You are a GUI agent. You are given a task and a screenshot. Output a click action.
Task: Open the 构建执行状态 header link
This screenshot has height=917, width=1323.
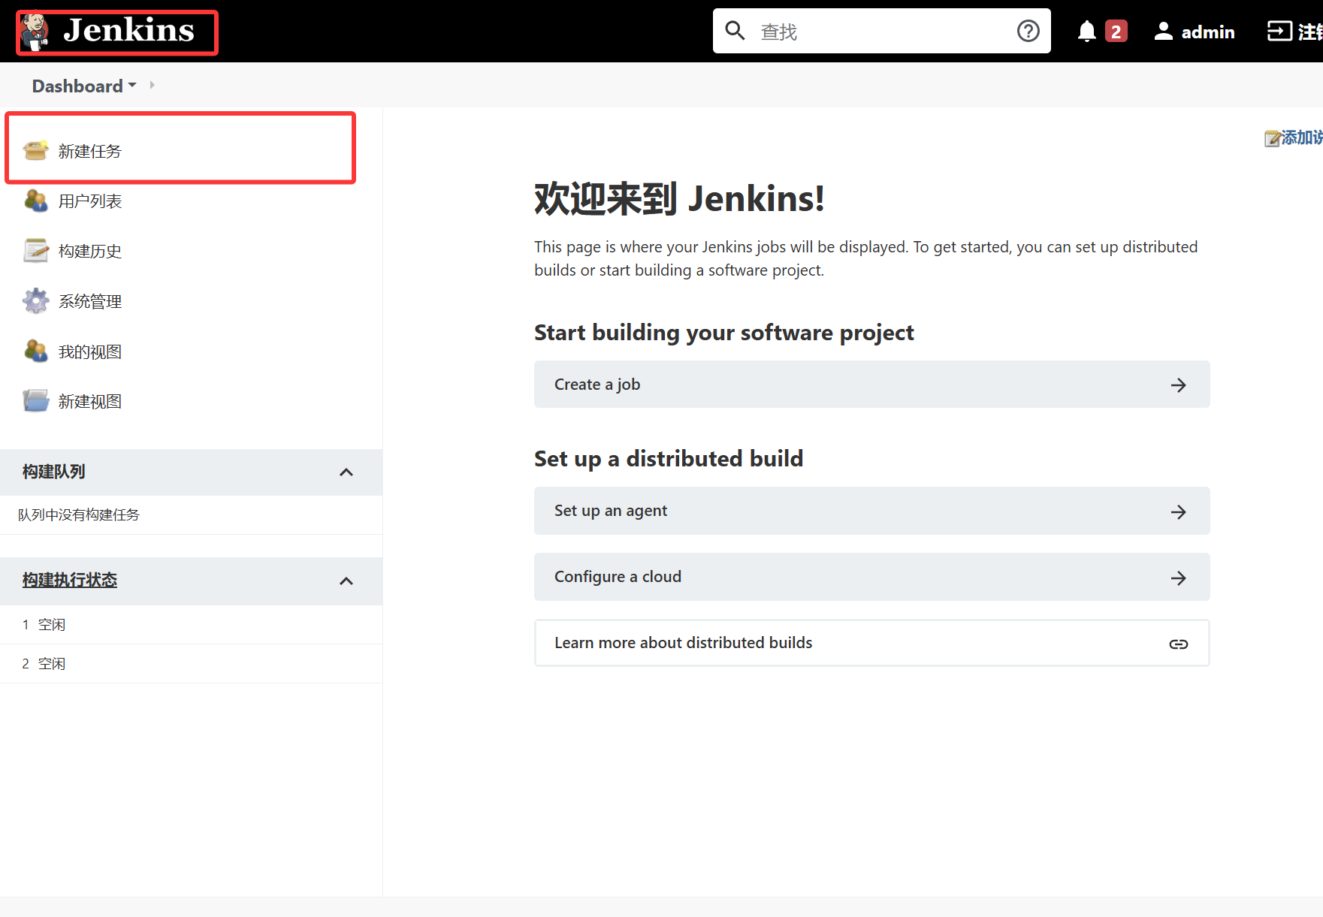click(x=70, y=580)
